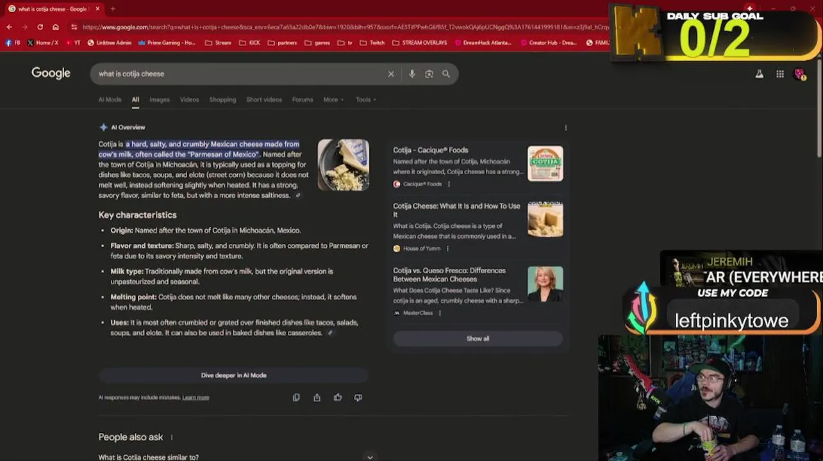Switch to the Short videos tab
This screenshot has height=461, width=823.
tap(264, 100)
